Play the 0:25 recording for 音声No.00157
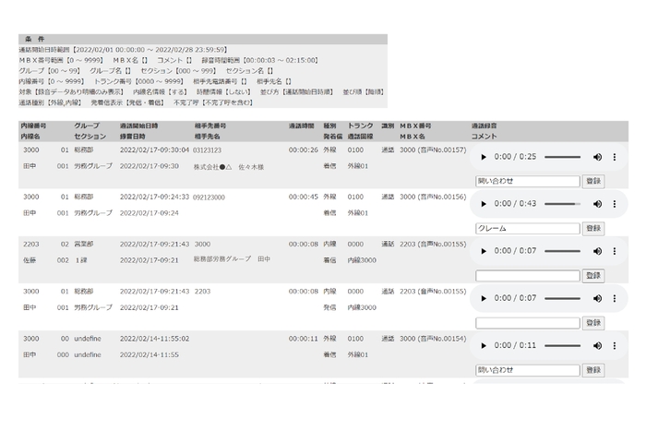646x431 pixels. coord(484,157)
